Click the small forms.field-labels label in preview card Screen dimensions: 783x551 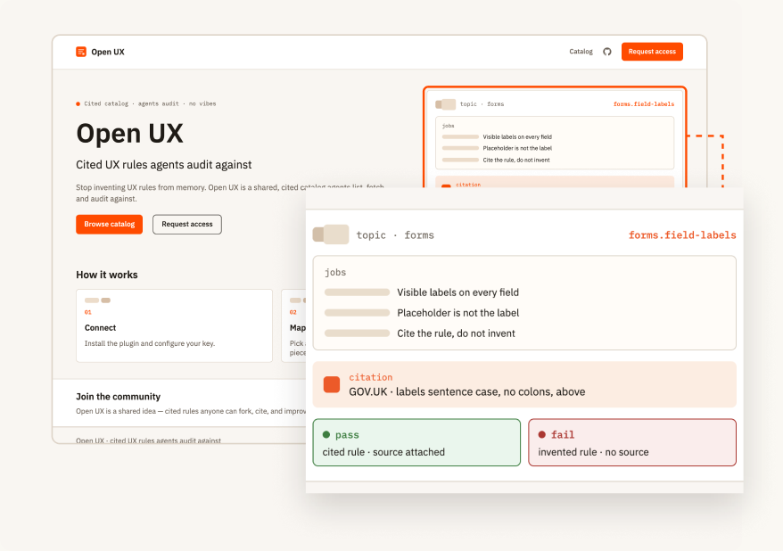tap(644, 103)
